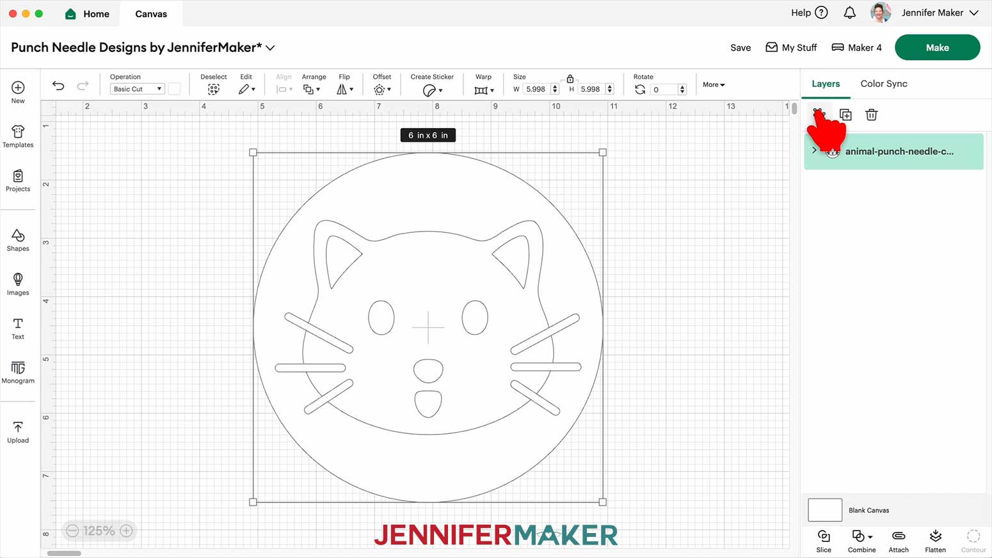Click the Flatten tool
The width and height of the screenshot is (992, 558).
pyautogui.click(x=935, y=541)
